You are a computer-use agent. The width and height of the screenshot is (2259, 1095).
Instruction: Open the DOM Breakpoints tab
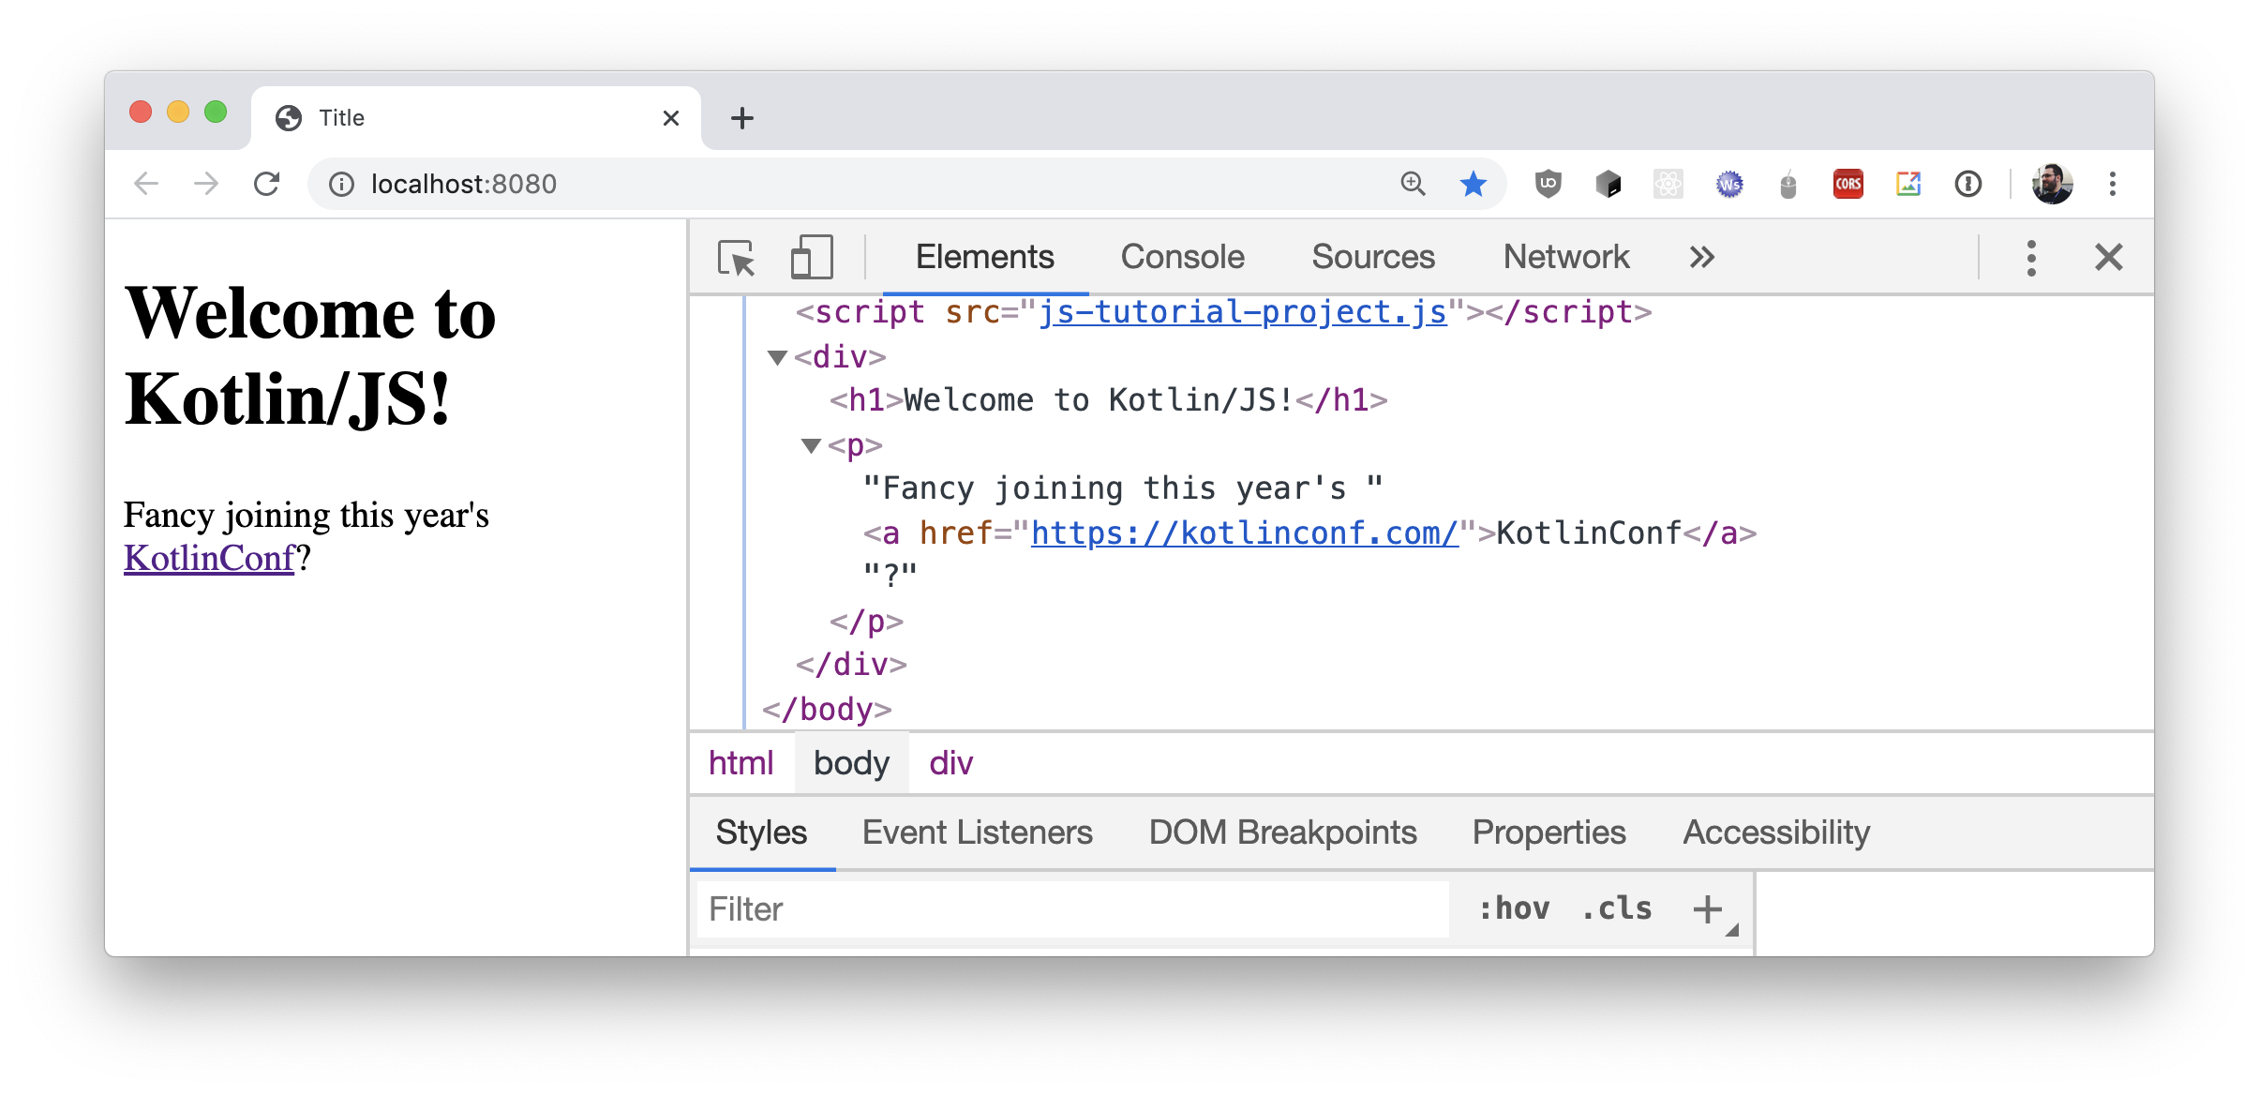1282,832
